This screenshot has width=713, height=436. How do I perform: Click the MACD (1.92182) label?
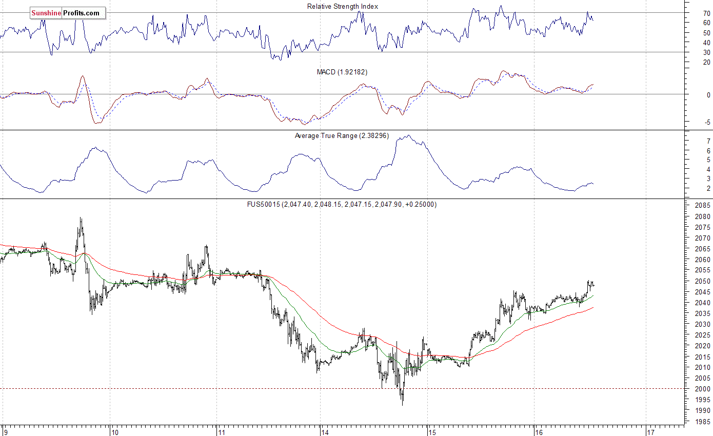point(342,72)
